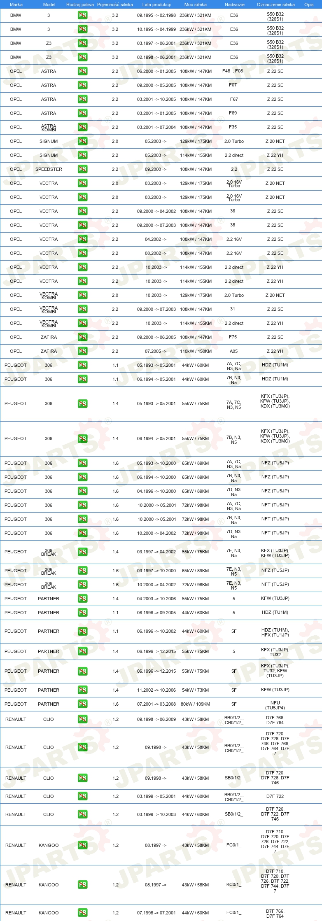Select the A05 body code cell

[234, 351]
